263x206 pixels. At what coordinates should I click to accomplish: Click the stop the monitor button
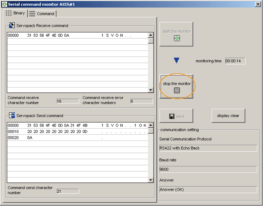(x=177, y=87)
